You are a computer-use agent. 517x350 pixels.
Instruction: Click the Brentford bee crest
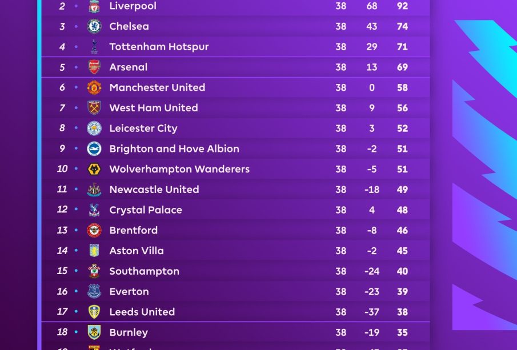(x=94, y=231)
